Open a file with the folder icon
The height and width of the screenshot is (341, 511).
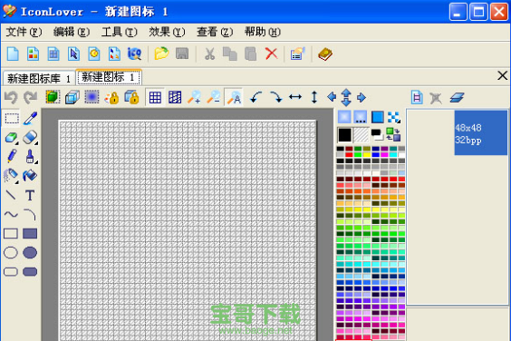pos(161,54)
